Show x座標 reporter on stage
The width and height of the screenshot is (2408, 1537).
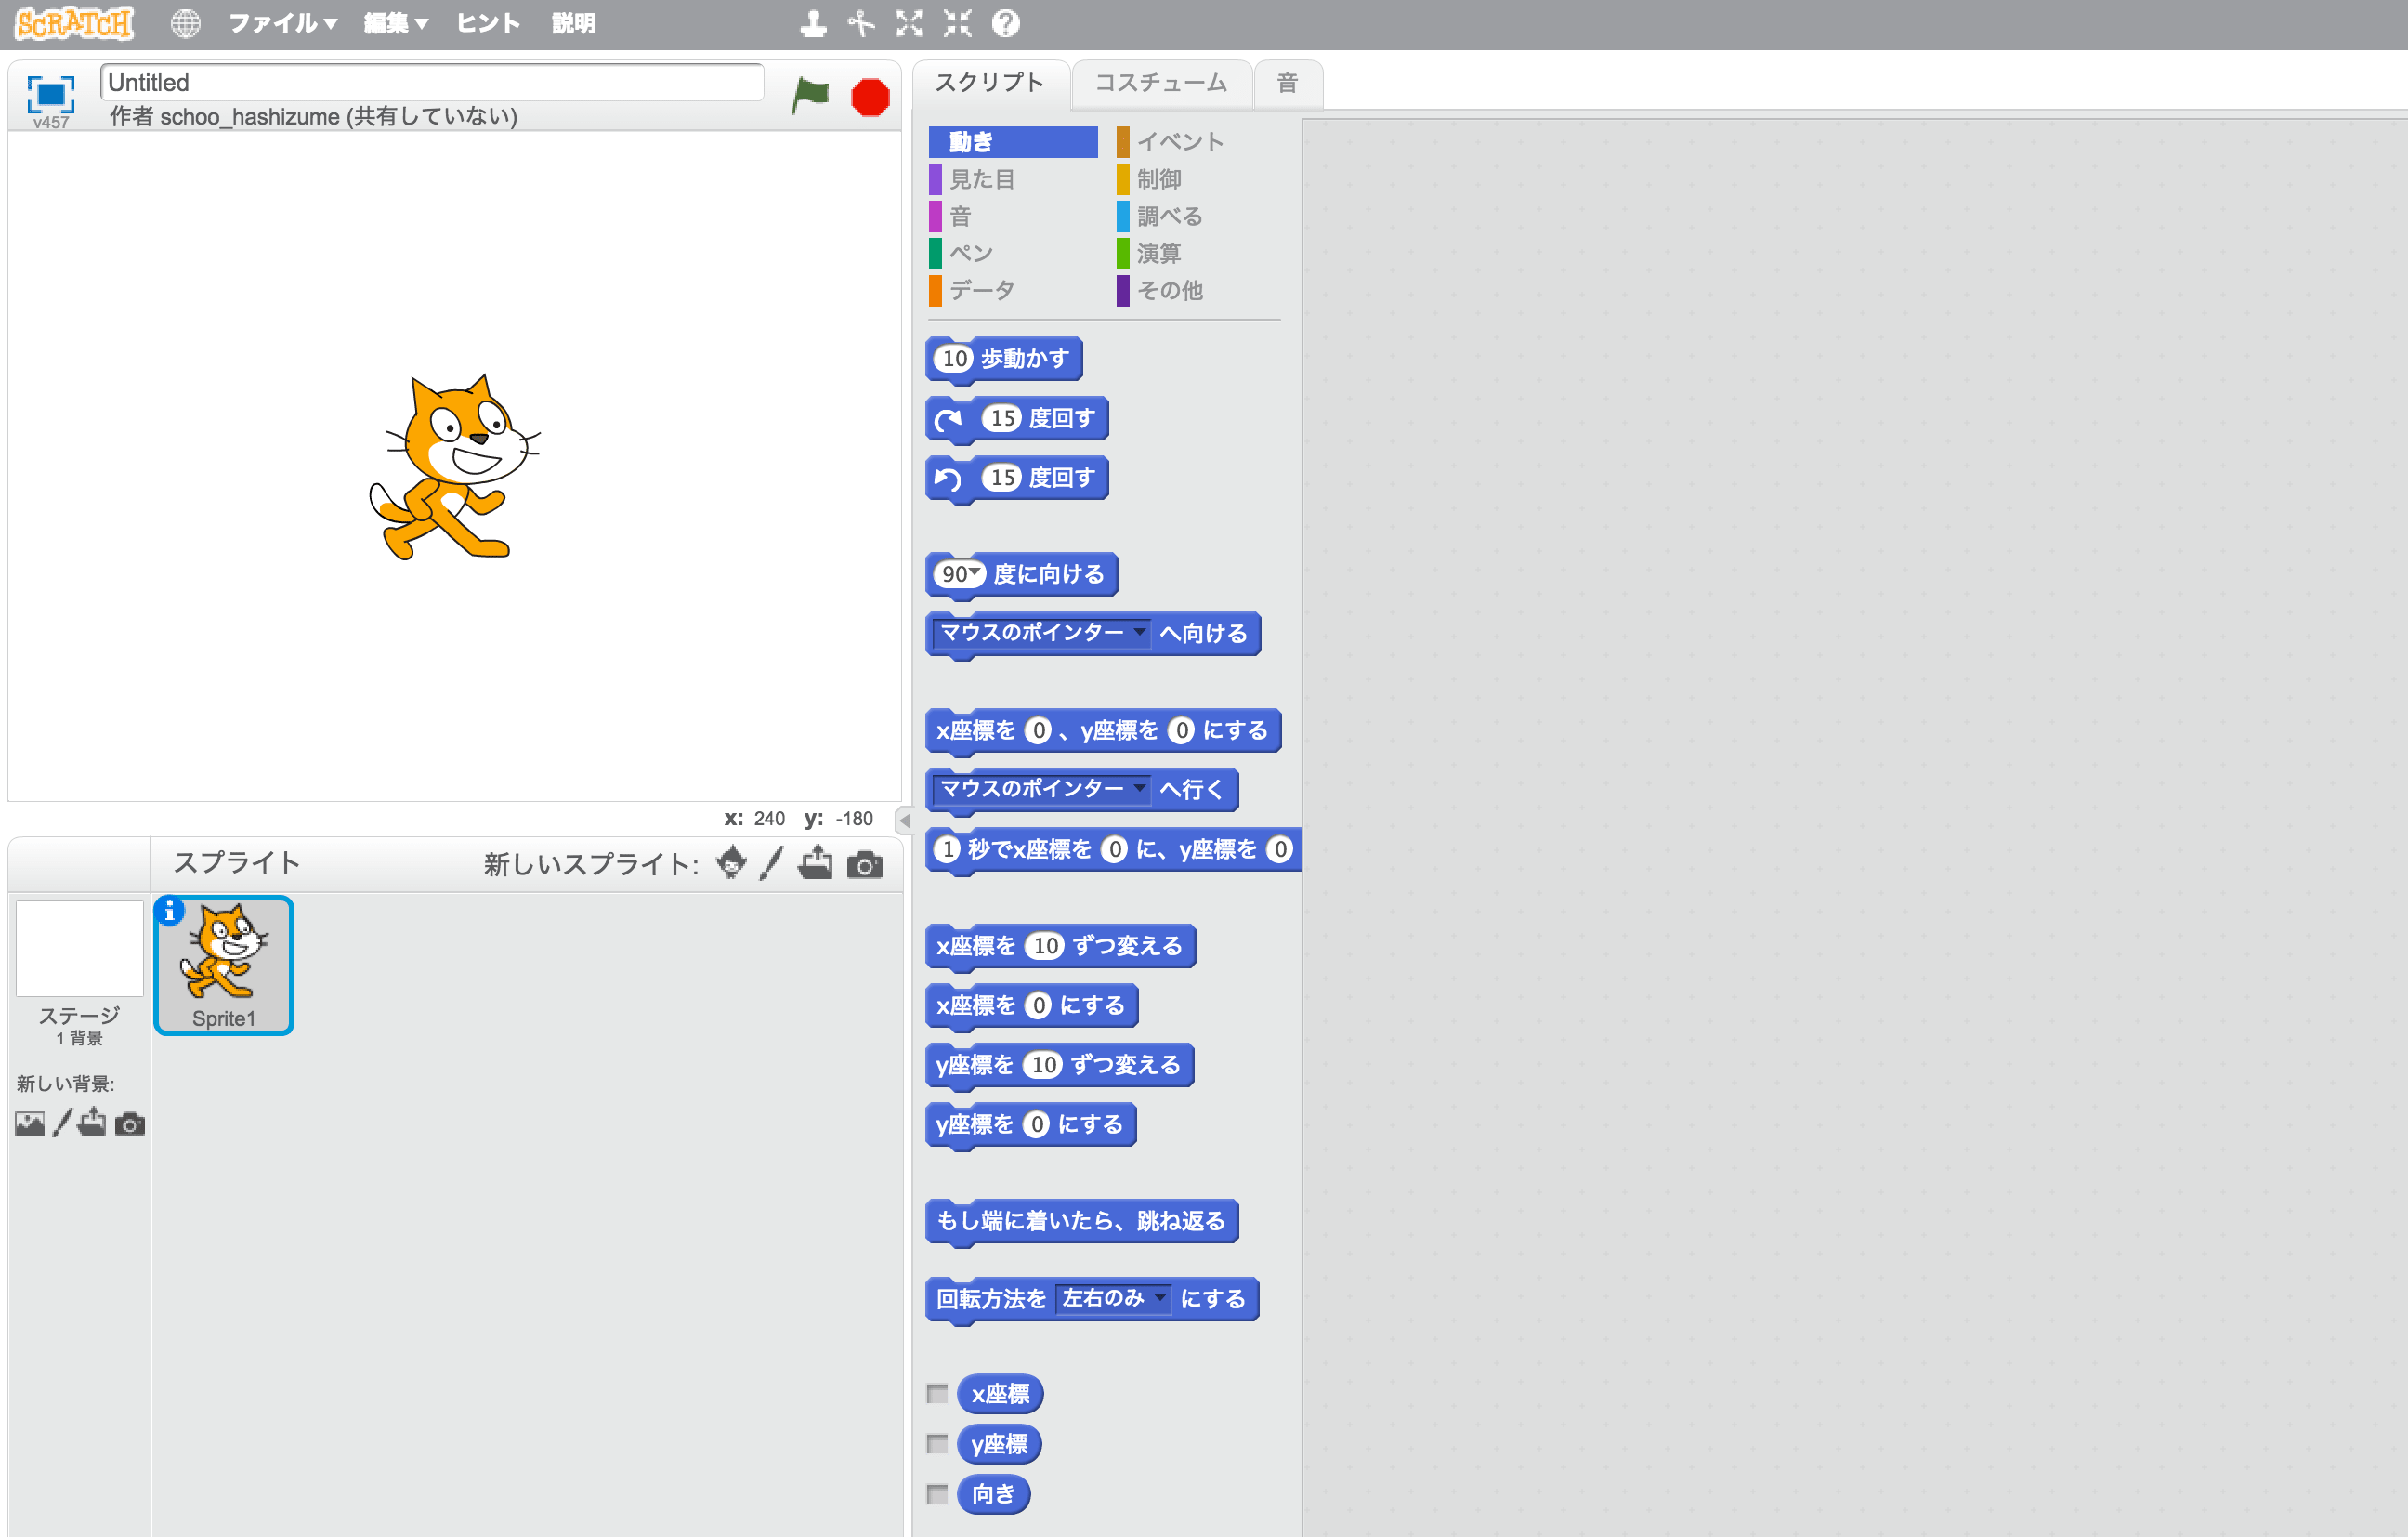(937, 1393)
